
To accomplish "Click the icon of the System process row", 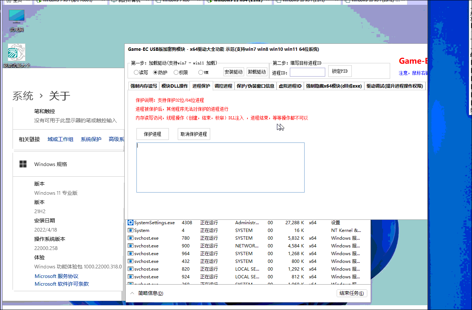I will (130, 230).
